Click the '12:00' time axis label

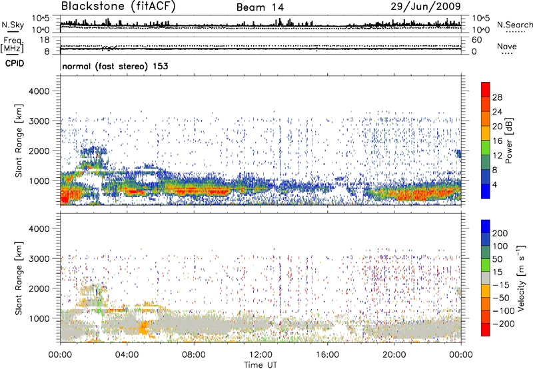point(261,355)
